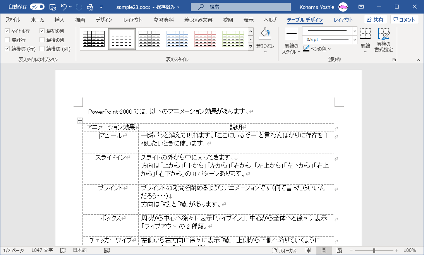Check the 縞模様 (列) checkbox
The width and height of the screenshot is (424, 255).
point(42,49)
